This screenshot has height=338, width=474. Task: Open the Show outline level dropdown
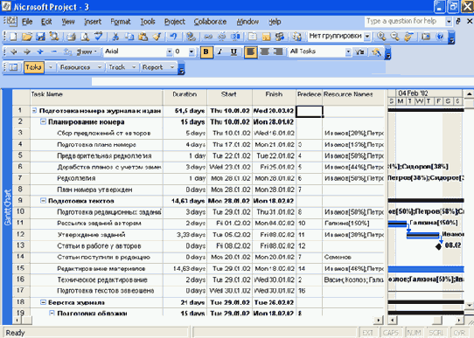(87, 52)
